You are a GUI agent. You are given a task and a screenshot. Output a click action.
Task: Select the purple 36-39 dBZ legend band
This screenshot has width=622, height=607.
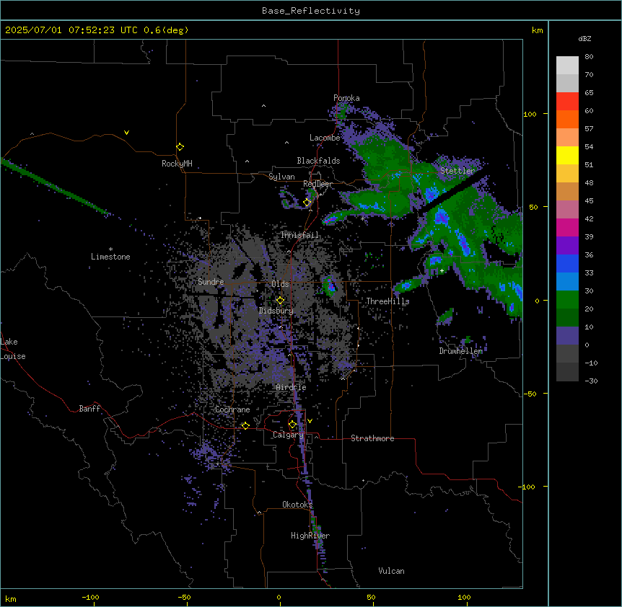(567, 246)
